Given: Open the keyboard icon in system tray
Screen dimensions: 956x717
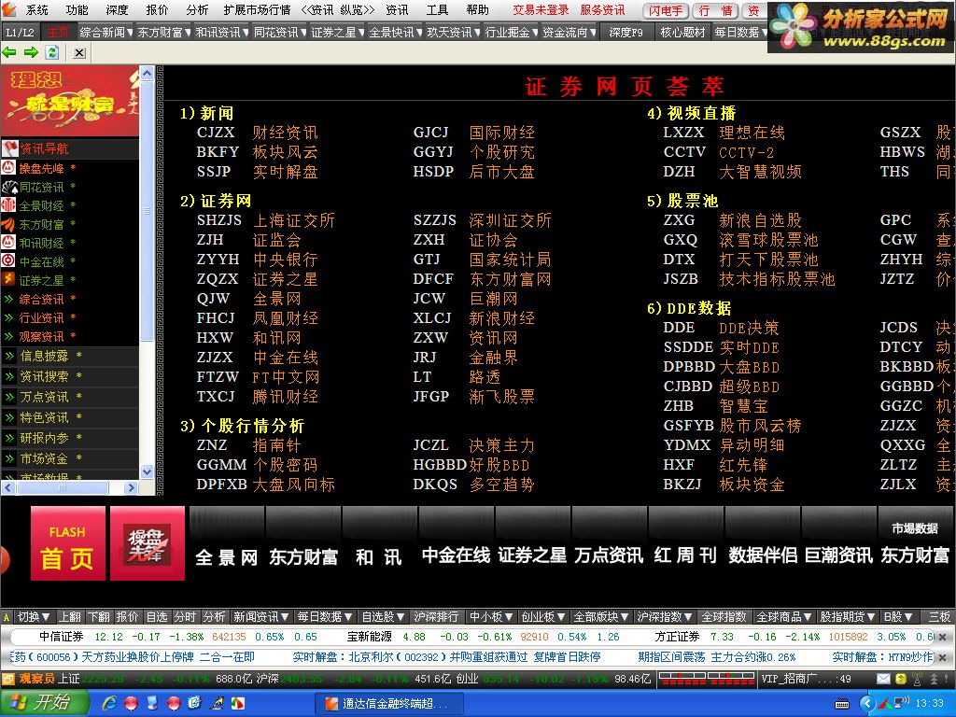Looking at the screenshot, I should pos(842,704).
